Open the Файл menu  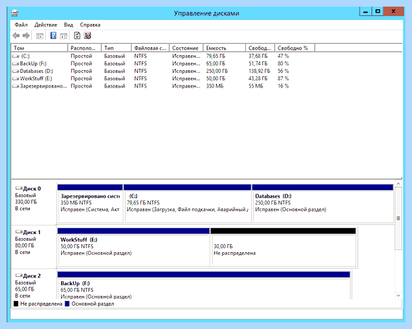coord(21,25)
